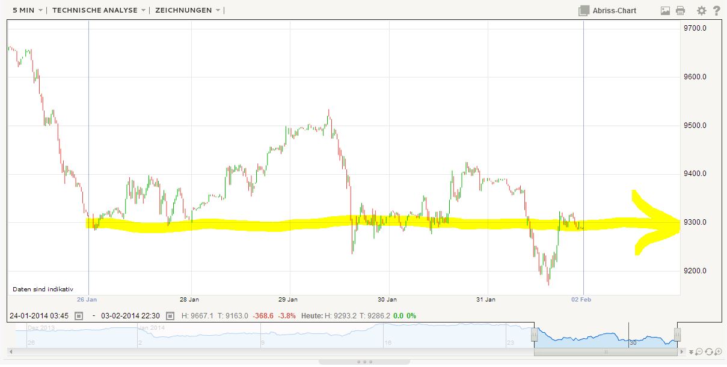727x367 pixels.
Task: Click the left handle of the navigator range slider
Action: (x=533, y=333)
